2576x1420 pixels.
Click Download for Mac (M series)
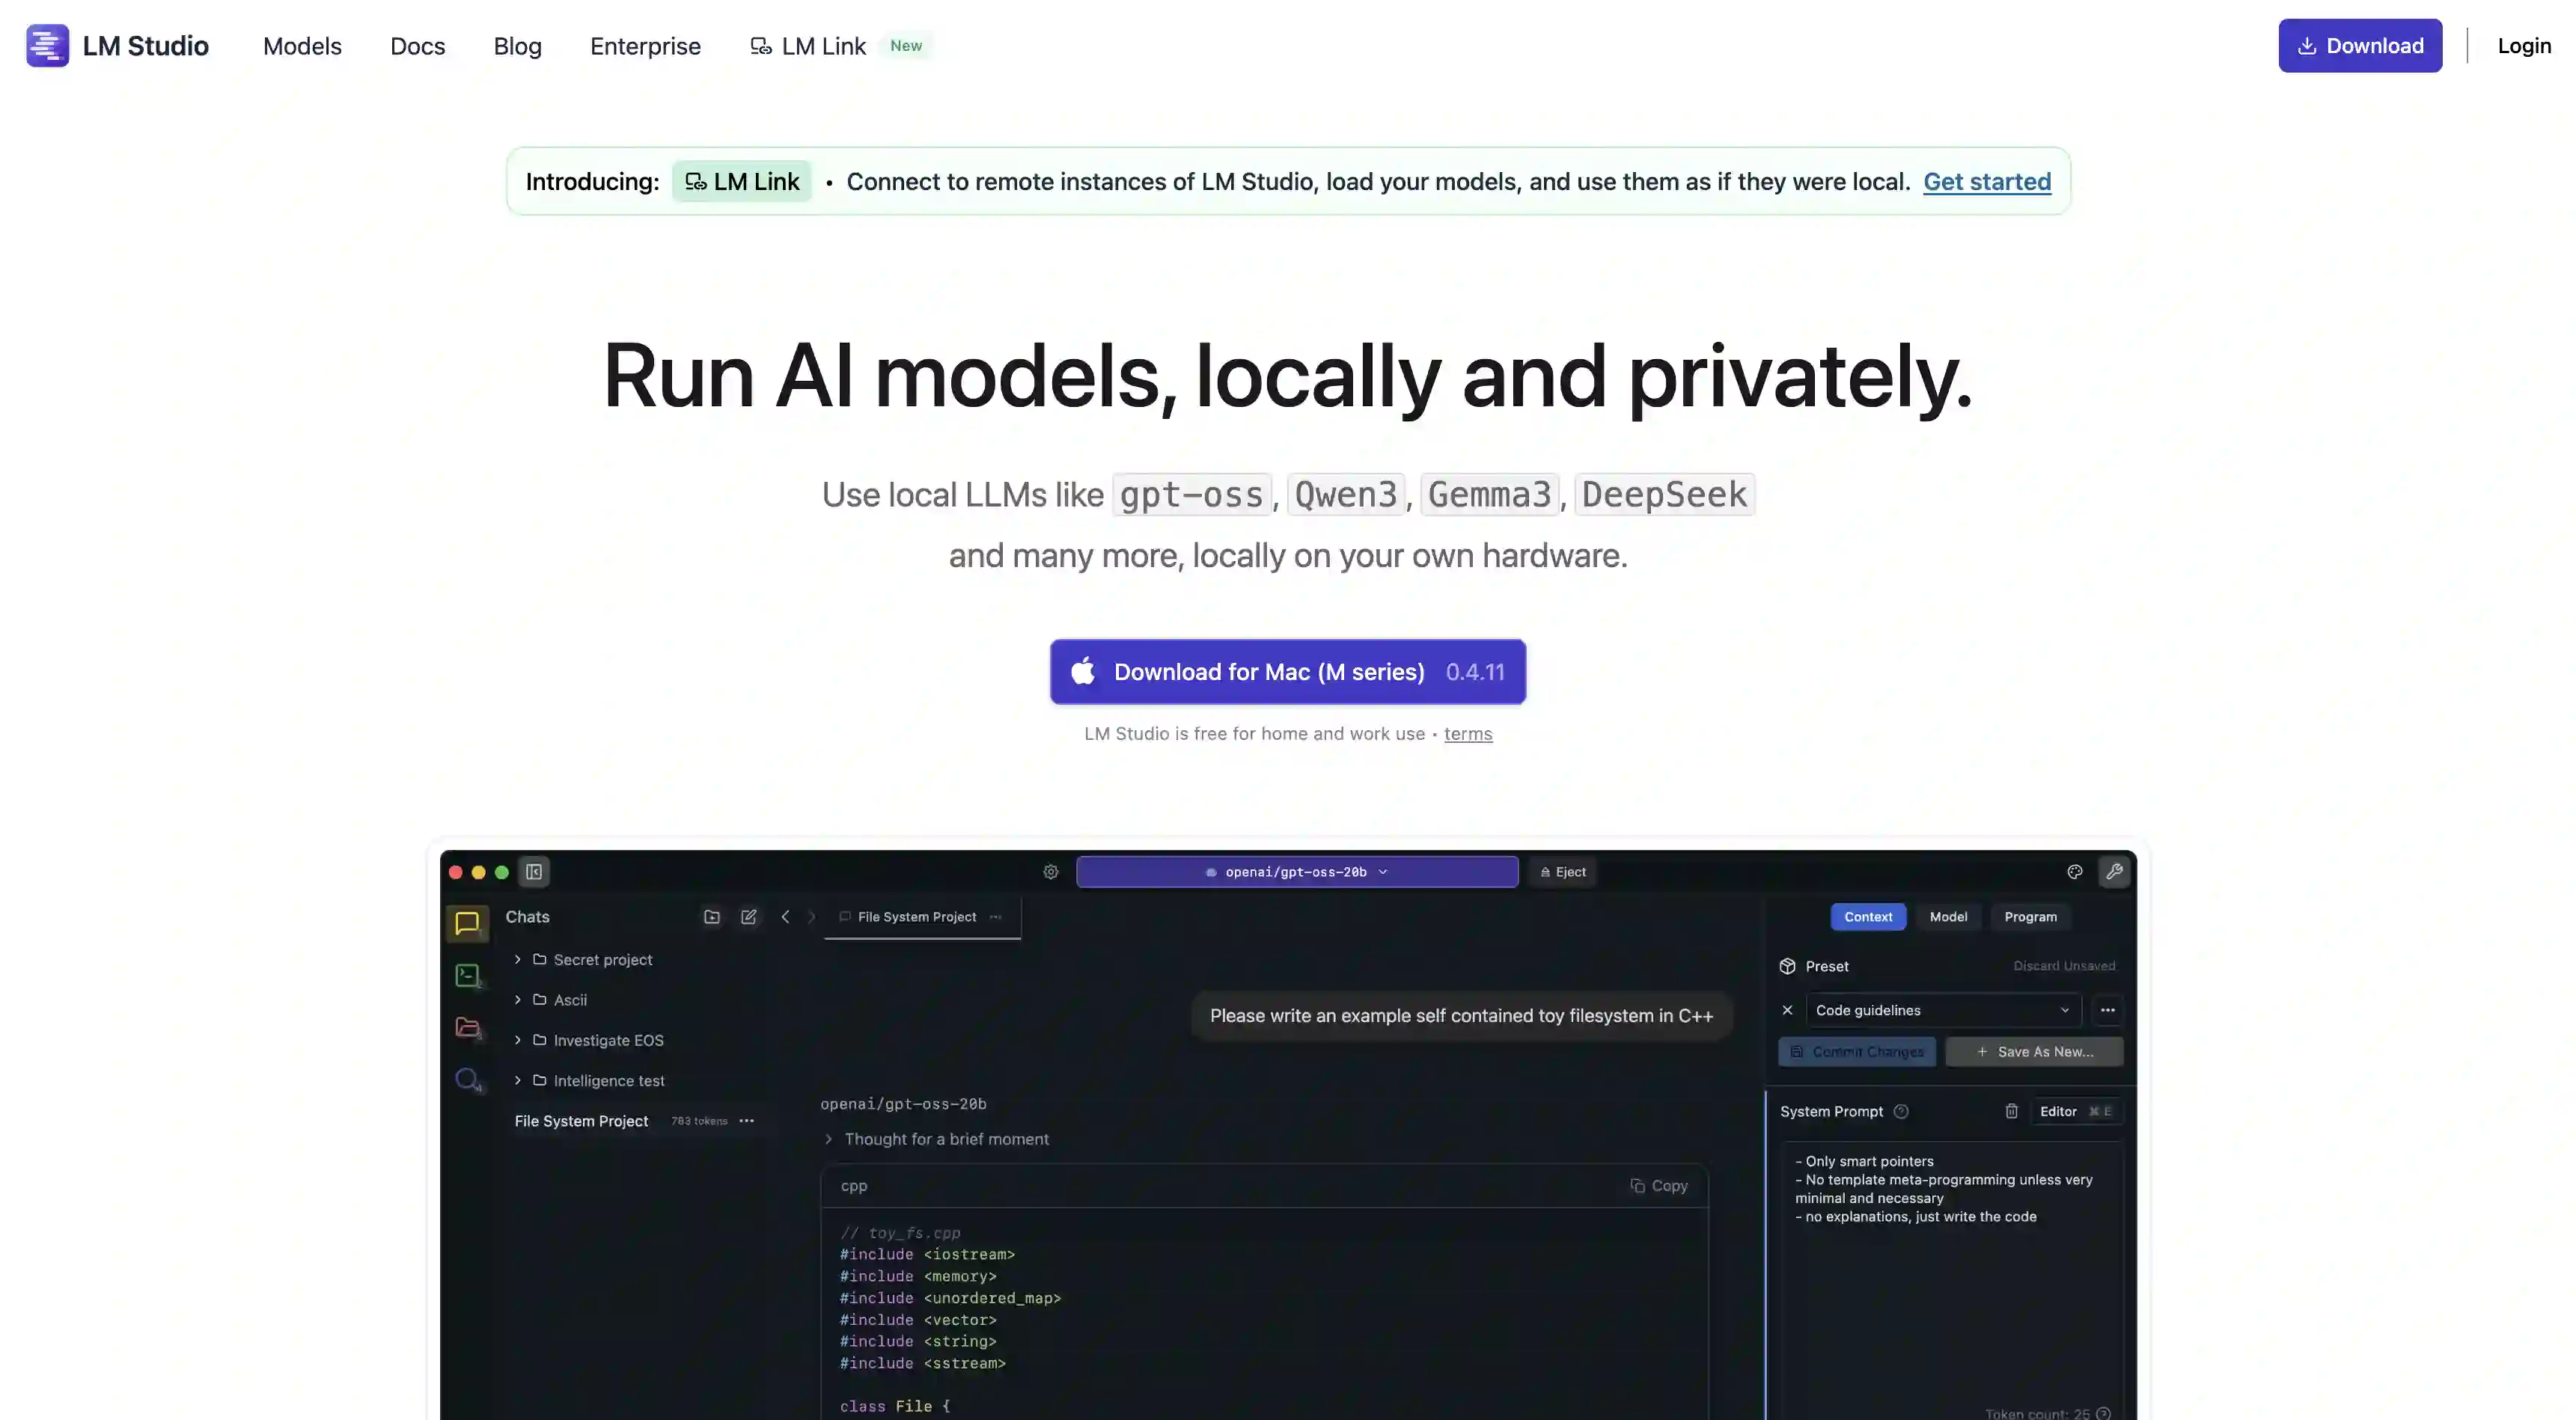(x=1287, y=671)
